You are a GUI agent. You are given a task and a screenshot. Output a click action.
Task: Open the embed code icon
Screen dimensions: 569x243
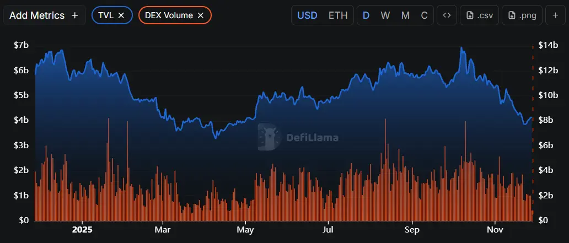(x=447, y=15)
